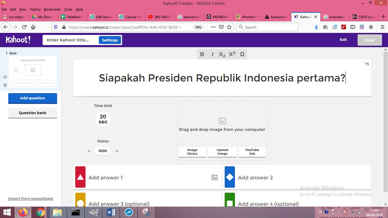Screen dimensions: 388x218
Task: Open the 1000 points selector
Action: pyautogui.click(x=103, y=151)
